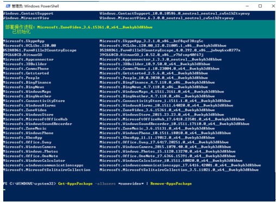Click the Microsoft.WindowsStore full package name
The height and width of the screenshot is (202, 276).
point(162,115)
